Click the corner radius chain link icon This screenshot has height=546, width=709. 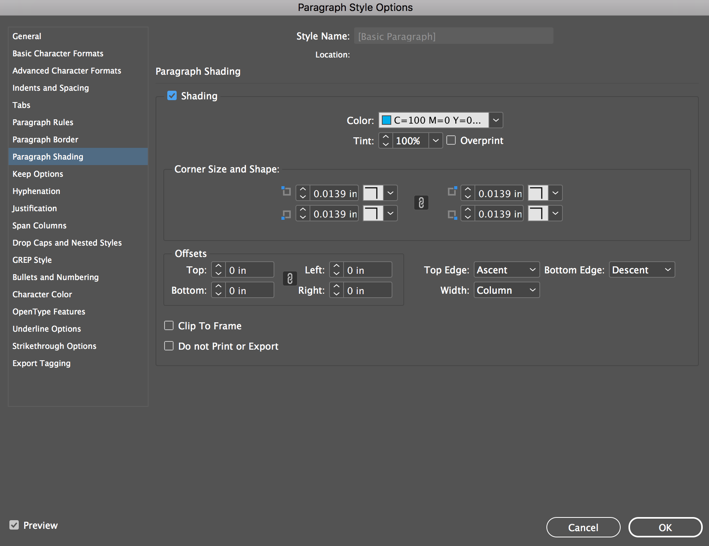[421, 203]
